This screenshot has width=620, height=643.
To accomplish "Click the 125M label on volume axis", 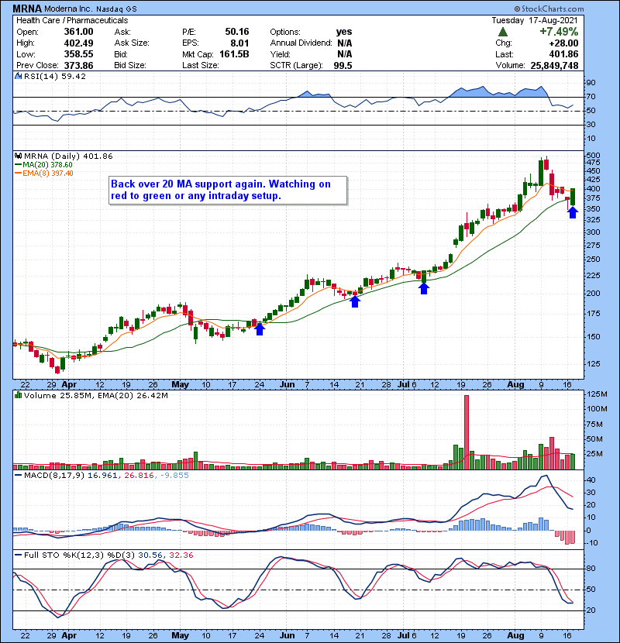I will tap(598, 394).
